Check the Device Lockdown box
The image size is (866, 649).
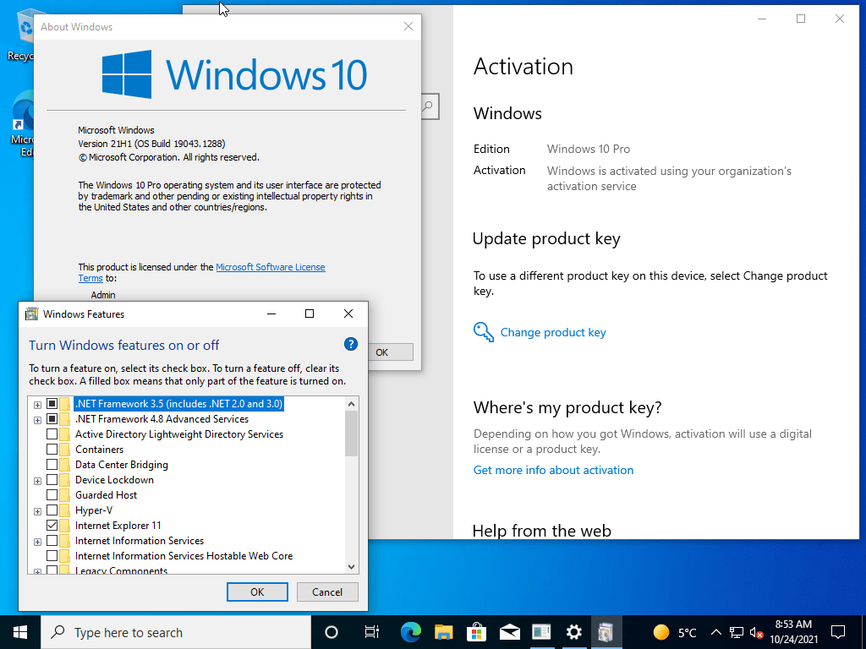click(x=52, y=480)
